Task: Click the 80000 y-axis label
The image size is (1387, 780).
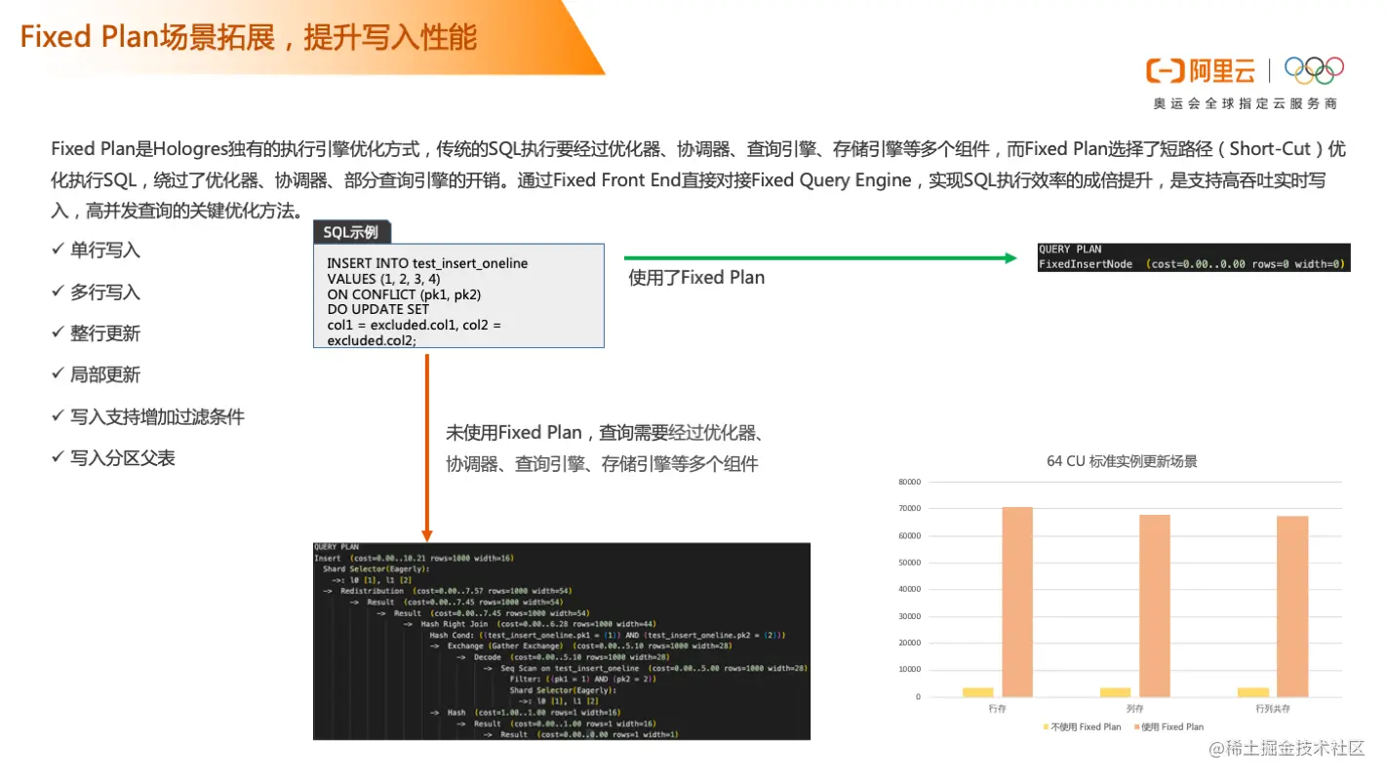Action: (x=909, y=482)
